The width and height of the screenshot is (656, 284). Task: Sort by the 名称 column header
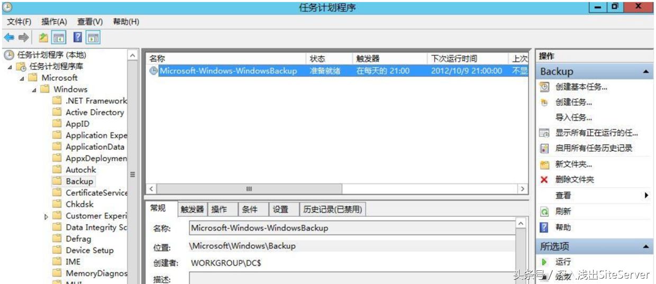(226, 59)
